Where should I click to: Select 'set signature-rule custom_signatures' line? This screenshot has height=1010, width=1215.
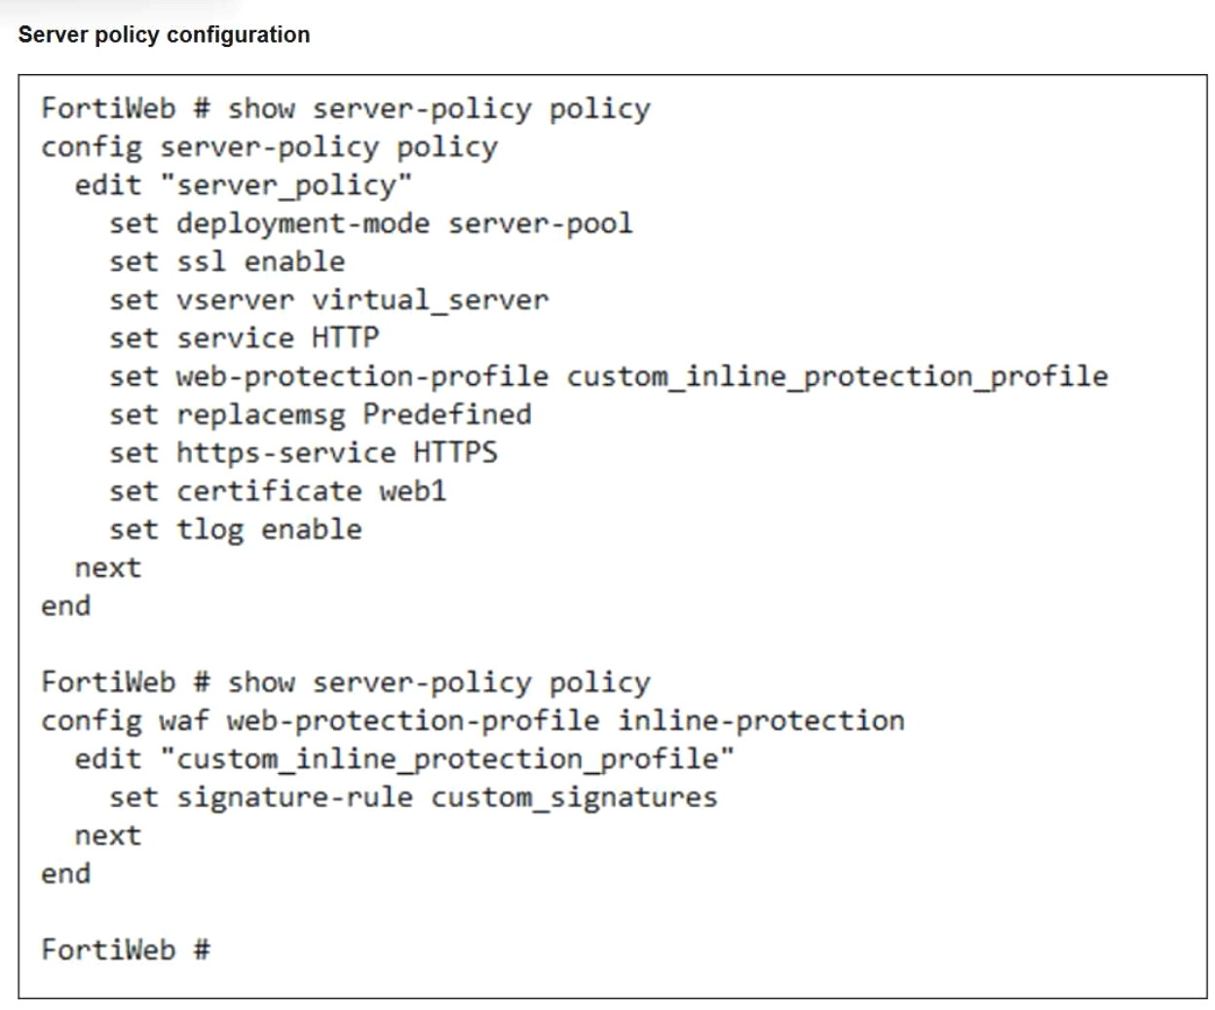pyautogui.click(x=413, y=797)
